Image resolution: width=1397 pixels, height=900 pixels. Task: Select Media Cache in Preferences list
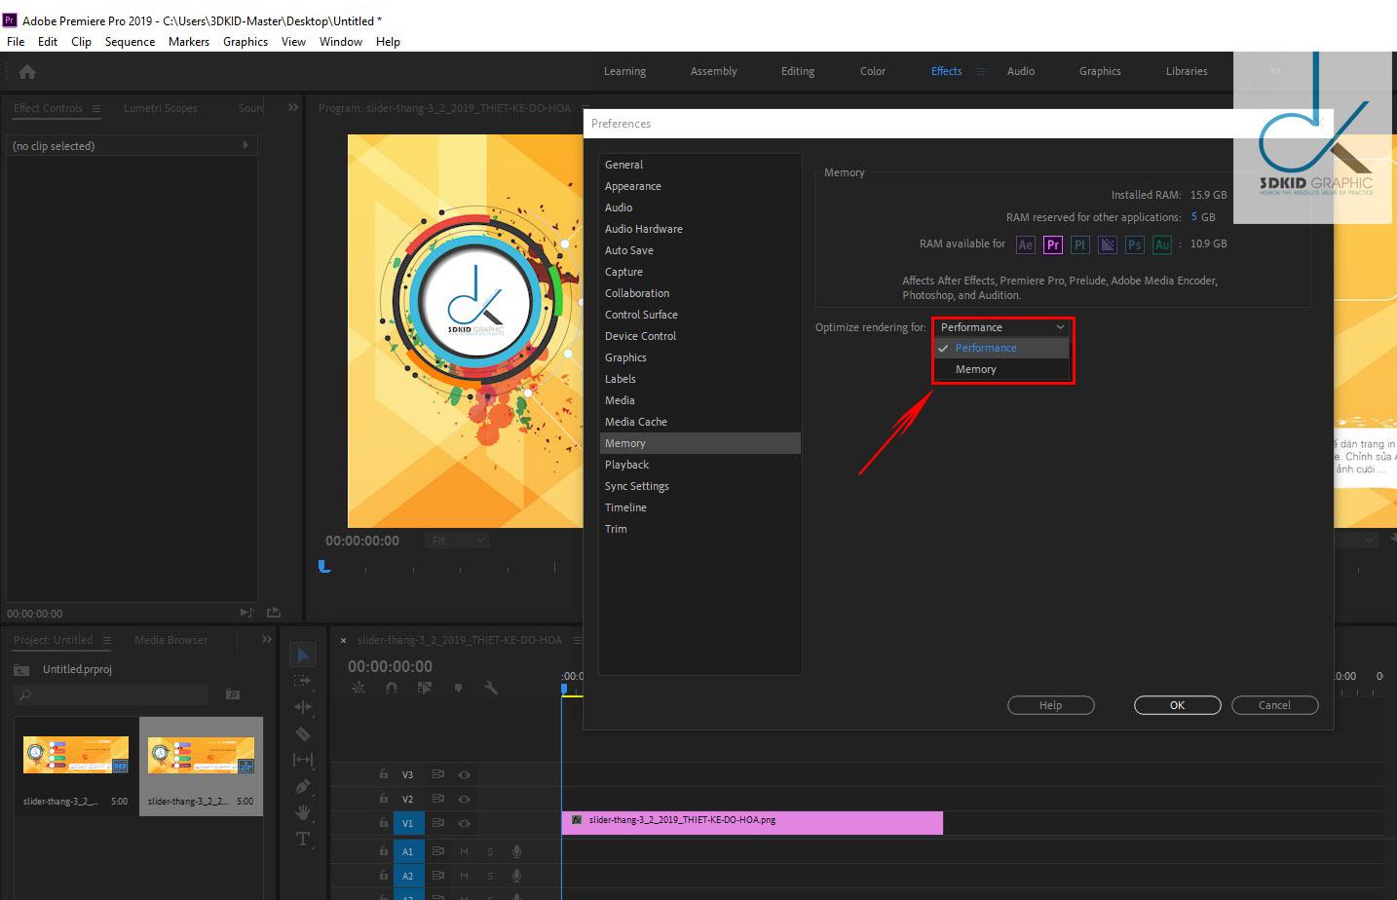699,422
